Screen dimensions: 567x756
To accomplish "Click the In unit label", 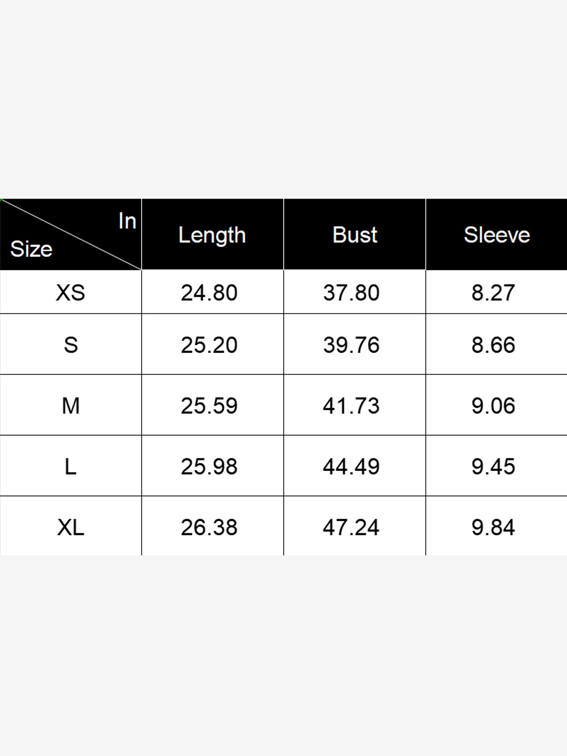I will click(x=127, y=221).
